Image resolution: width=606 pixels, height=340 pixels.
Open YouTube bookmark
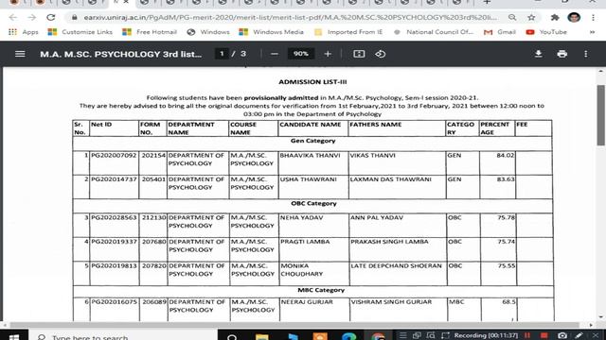[x=546, y=32]
